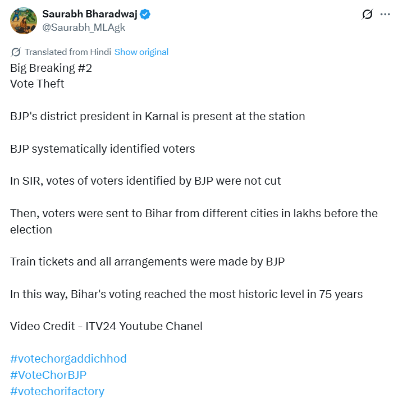Click the translation icon beside Translated from Hindi

16,52
